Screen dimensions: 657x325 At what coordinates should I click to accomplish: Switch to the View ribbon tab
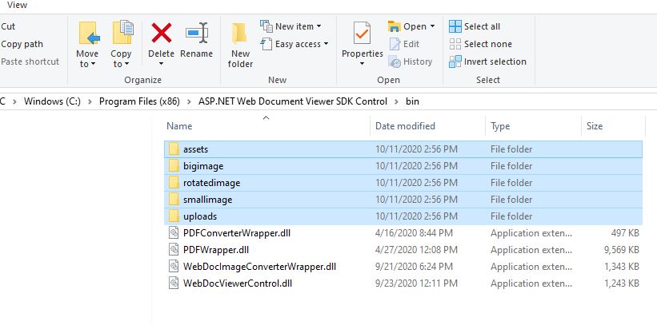pyautogui.click(x=17, y=5)
